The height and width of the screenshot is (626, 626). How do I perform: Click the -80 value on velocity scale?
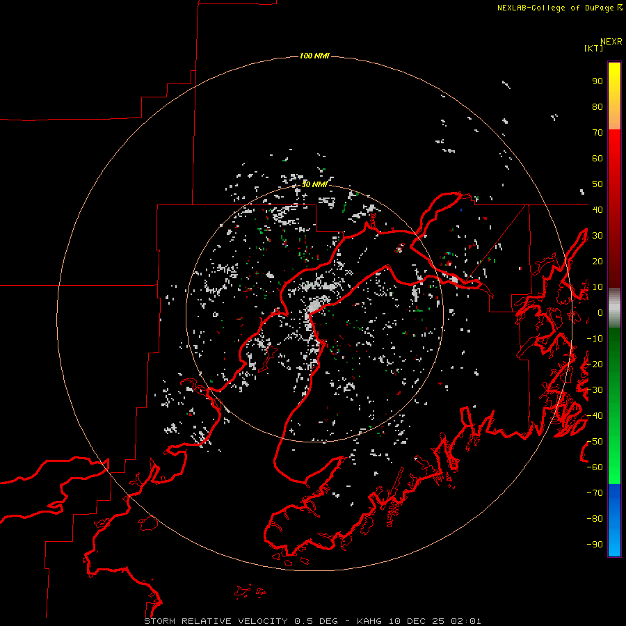pos(595,519)
